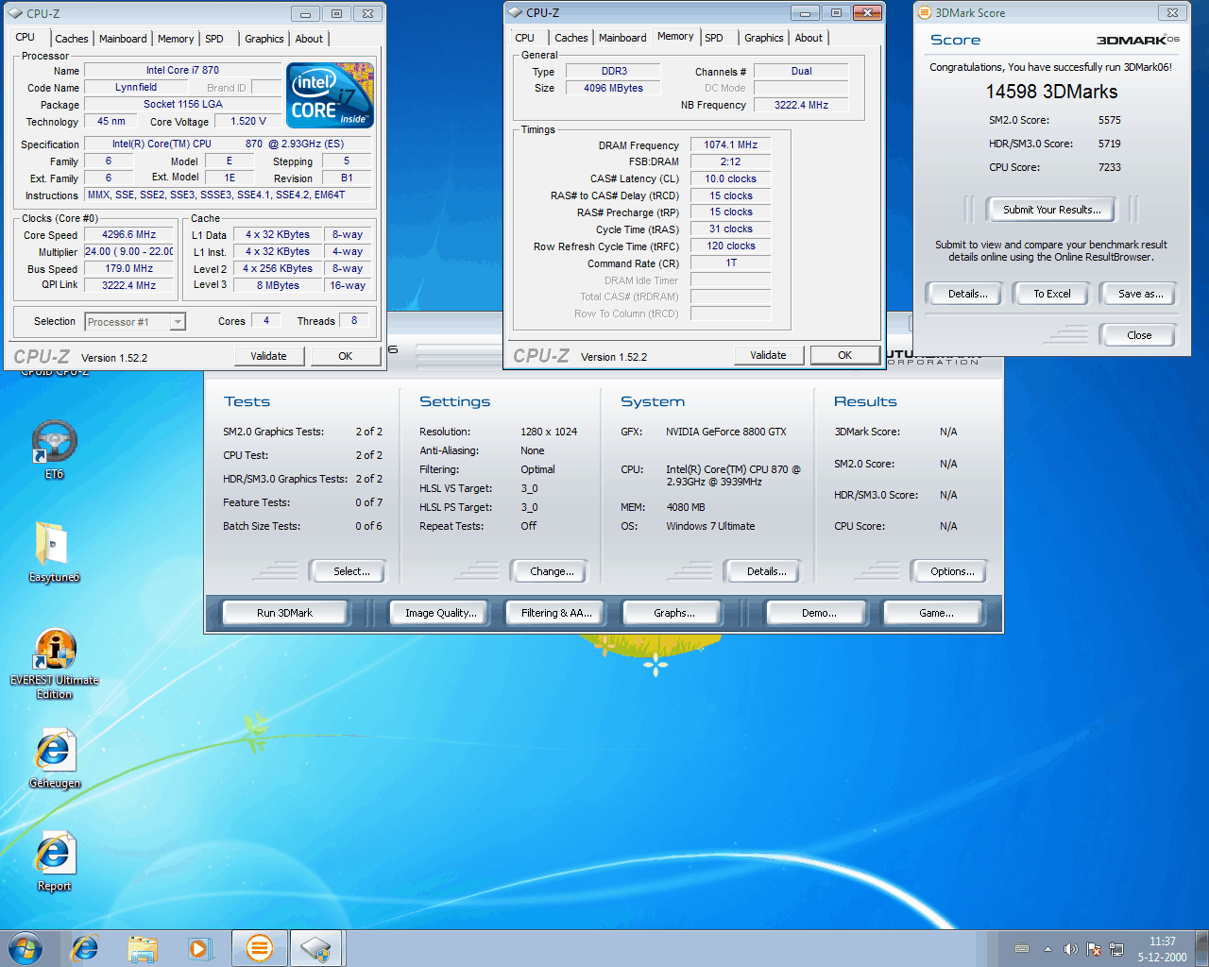This screenshot has height=967, width=1209.
Task: Click the 3DMark Score window title icon
Action: [x=925, y=13]
